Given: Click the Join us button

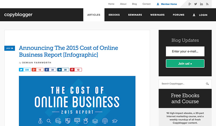Looking at the screenshot, I should [185, 63].
